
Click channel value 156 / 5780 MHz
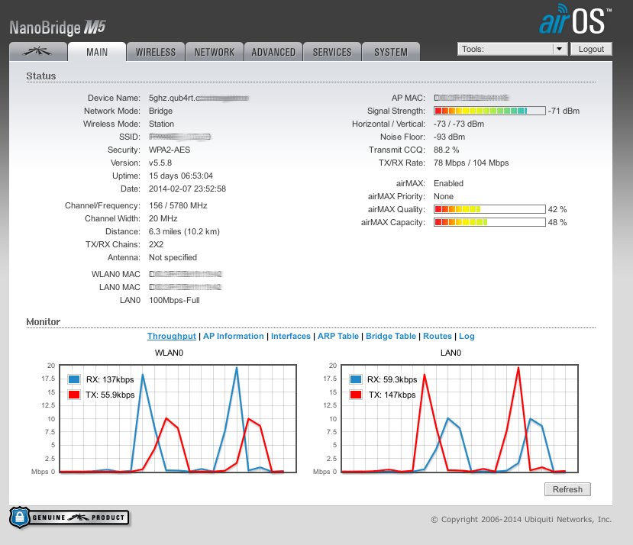pos(178,205)
